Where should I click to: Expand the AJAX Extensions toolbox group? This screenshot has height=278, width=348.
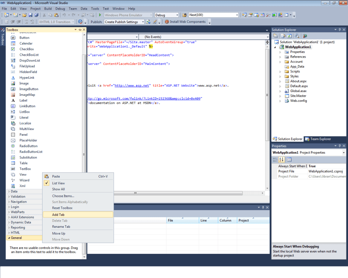coord(22,217)
